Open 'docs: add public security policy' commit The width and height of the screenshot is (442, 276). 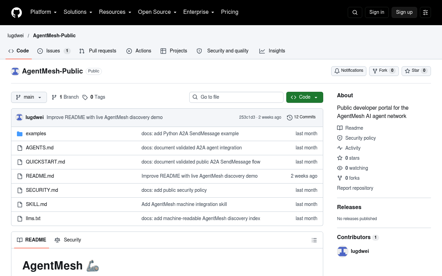click(174, 190)
